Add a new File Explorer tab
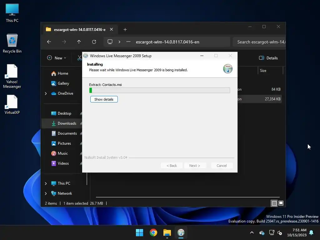Screen dimensions: 320x240 click(125, 30)
